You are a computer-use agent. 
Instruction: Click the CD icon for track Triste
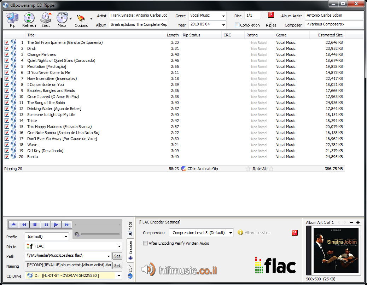(13, 120)
